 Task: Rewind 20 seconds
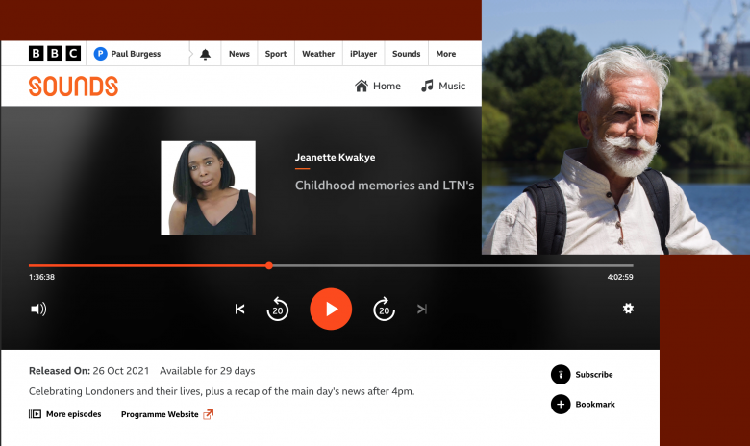[278, 310]
